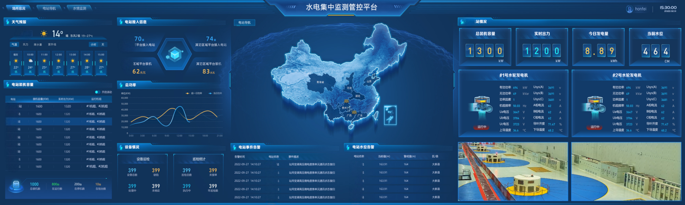Click the 前一日功率 chart legend item
This screenshot has width=685, height=205.
click(194, 93)
